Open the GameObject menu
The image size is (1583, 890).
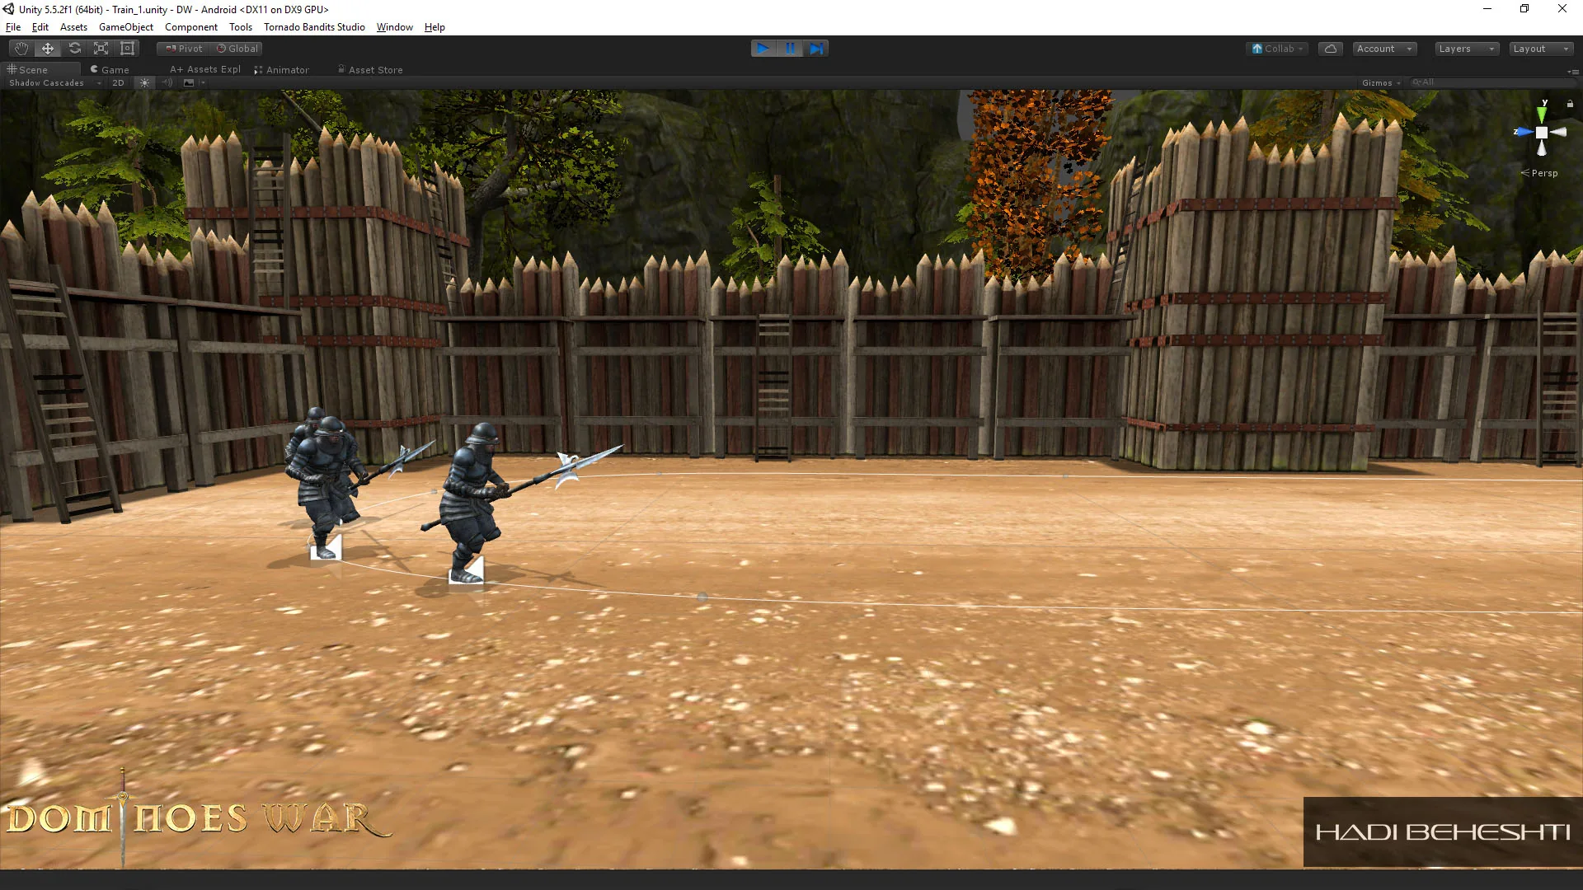pyautogui.click(x=126, y=27)
